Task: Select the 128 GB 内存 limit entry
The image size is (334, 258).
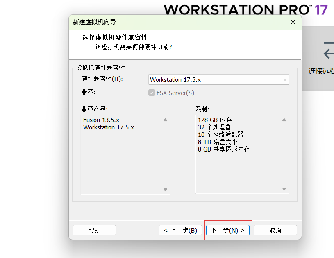Action: (215, 120)
